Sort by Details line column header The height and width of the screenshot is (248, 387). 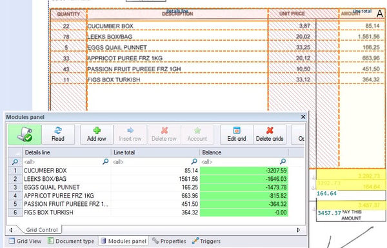tap(66, 152)
